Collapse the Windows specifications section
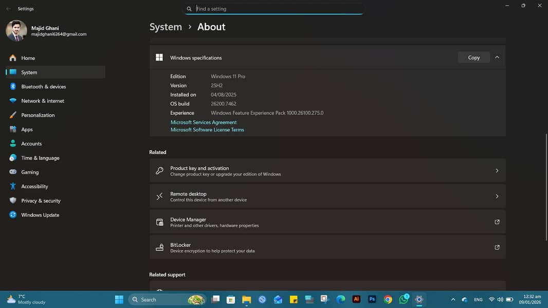Screen dimensions: 548x308 pos(497,57)
